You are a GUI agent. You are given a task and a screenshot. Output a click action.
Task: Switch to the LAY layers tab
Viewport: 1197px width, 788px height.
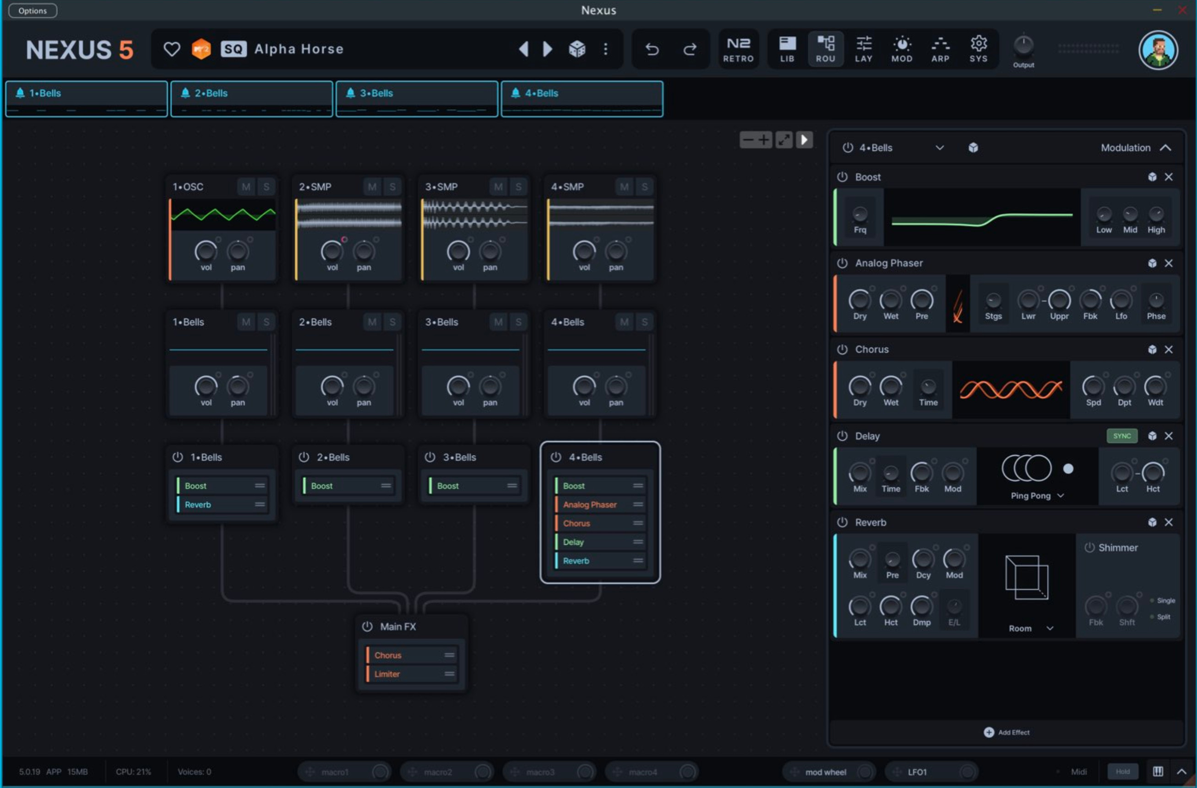pos(864,49)
